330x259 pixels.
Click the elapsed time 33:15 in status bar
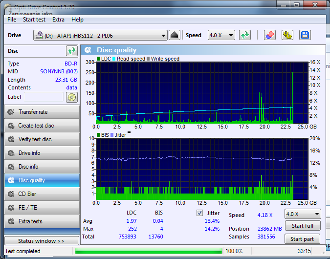click(x=304, y=251)
